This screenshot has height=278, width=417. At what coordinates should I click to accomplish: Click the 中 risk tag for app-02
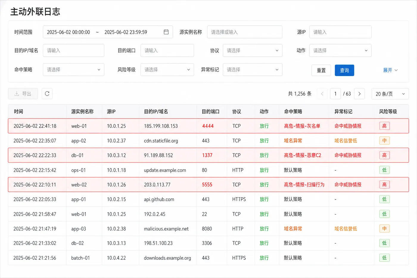pos(384,141)
